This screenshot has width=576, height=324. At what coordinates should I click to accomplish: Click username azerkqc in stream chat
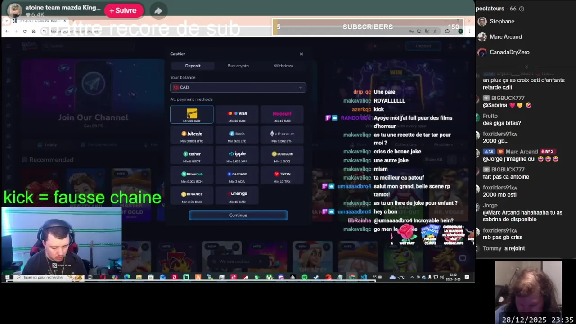(x=361, y=109)
